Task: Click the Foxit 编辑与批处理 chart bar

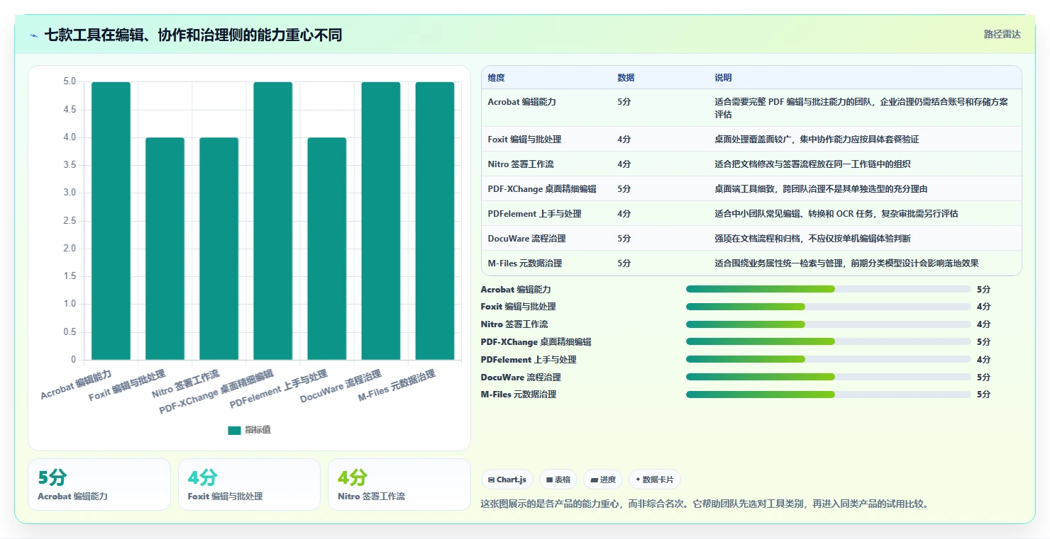Action: click(x=165, y=249)
